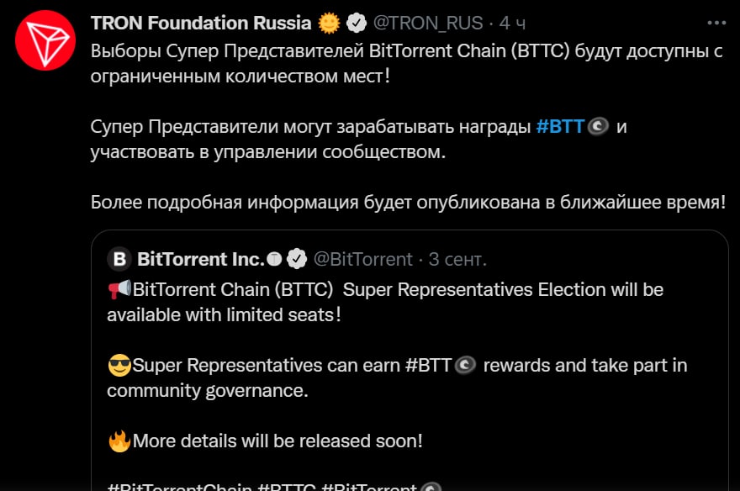740x491 pixels.
Task: Open the tweet's 4 ч timestamp
Action: [512, 23]
